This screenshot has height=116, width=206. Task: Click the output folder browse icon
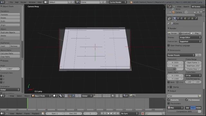(x=200, y=96)
